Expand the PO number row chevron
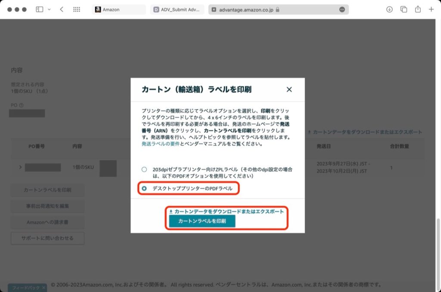Screen dimensions: 441x292 [20, 167]
